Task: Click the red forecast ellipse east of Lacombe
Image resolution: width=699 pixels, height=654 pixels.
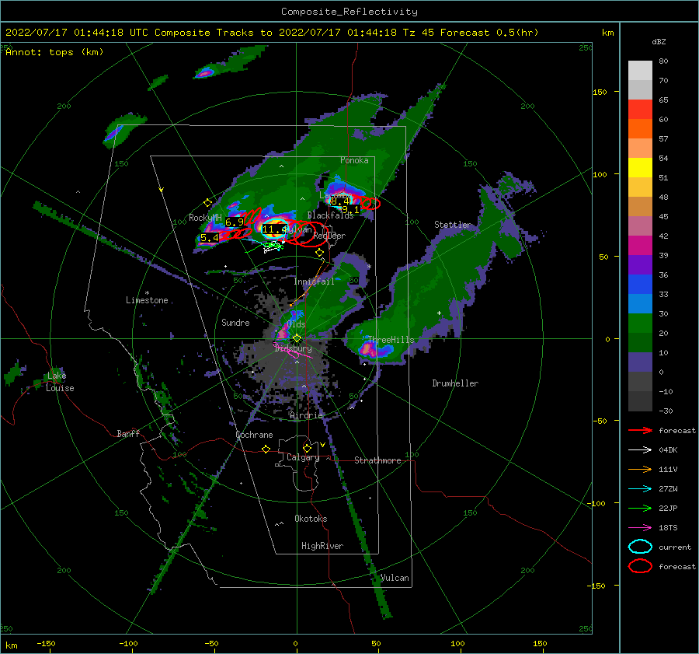Action: coord(370,204)
